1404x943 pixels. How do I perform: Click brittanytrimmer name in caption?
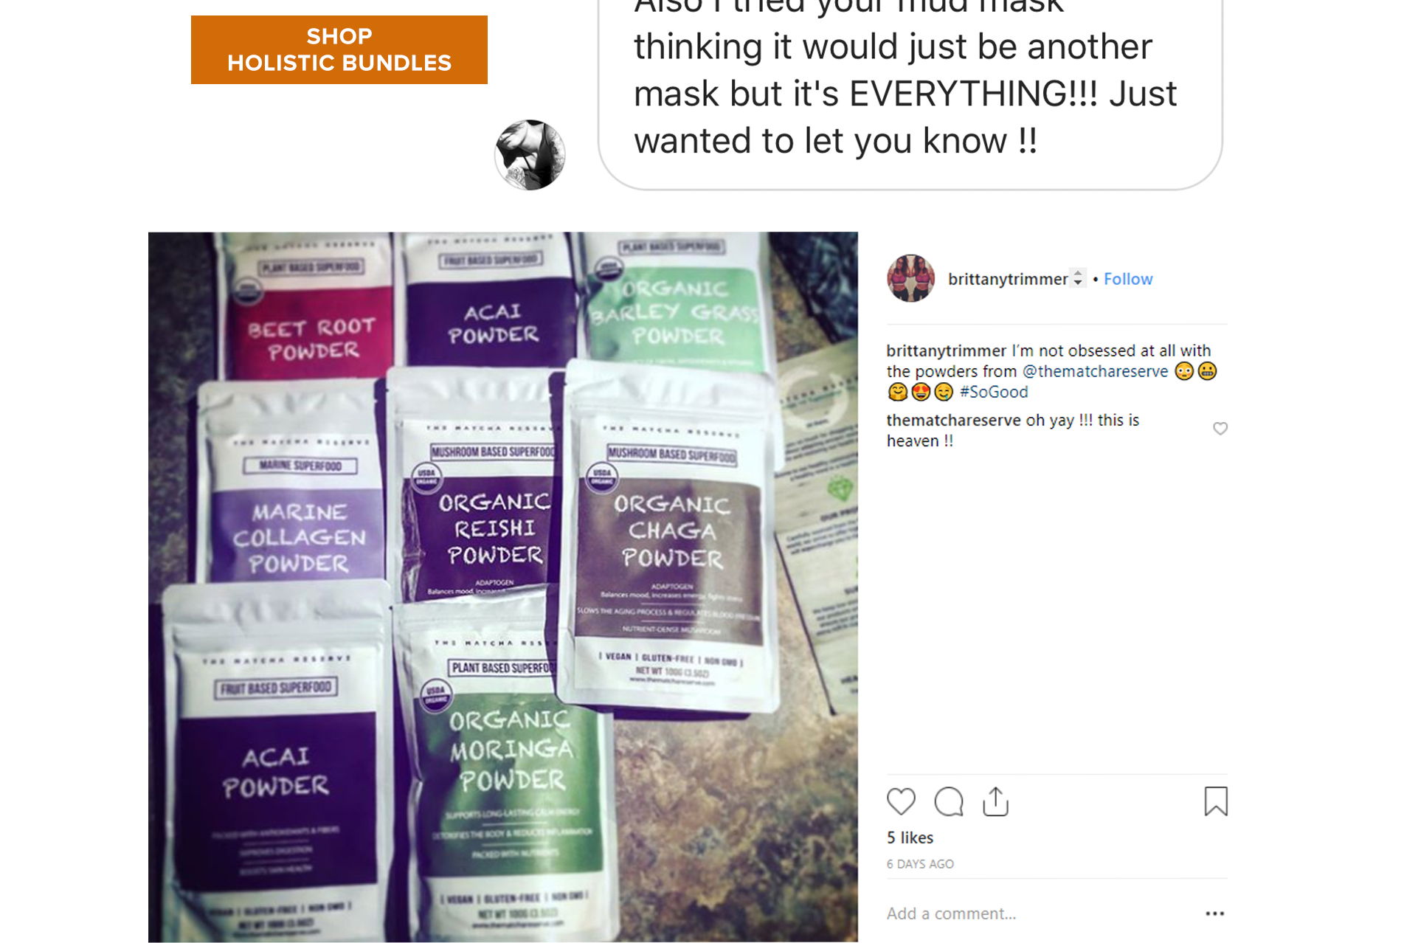[x=947, y=350]
